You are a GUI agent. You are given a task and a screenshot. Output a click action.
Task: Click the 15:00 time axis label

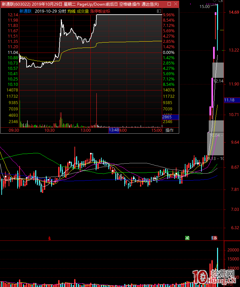[x=157, y=130]
